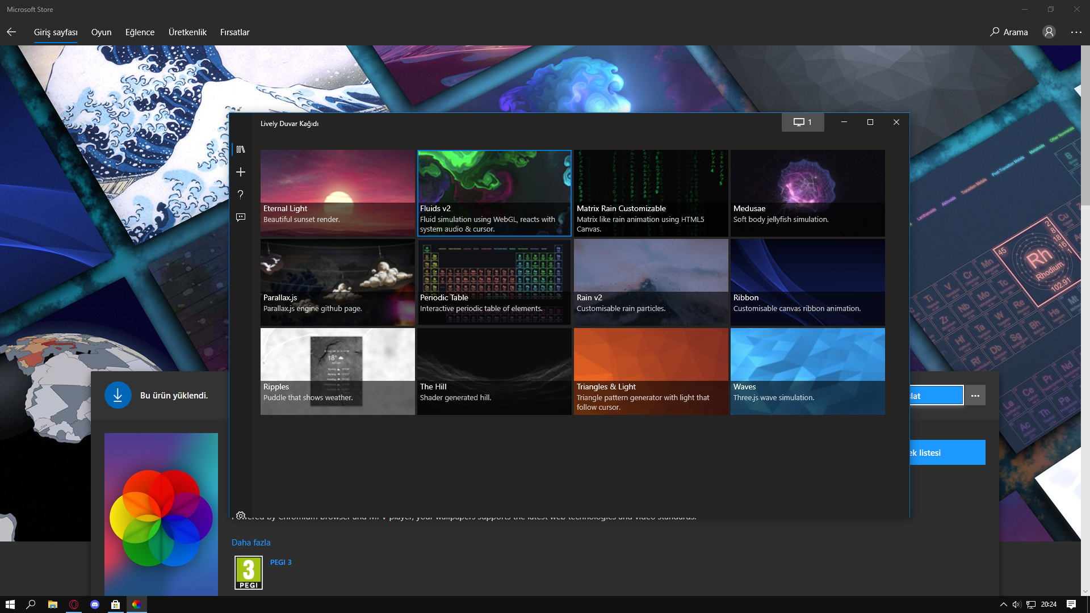Screen dimensions: 1090x613
Task: Click the wishlist button in Store
Action: (x=948, y=452)
